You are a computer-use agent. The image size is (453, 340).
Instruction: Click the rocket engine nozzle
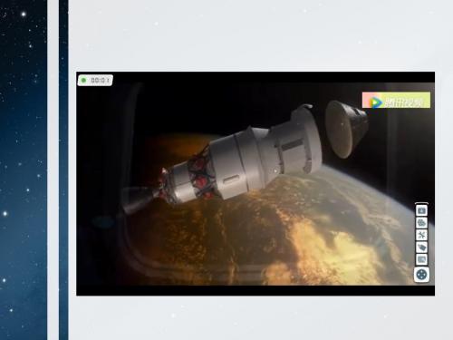pos(139,199)
